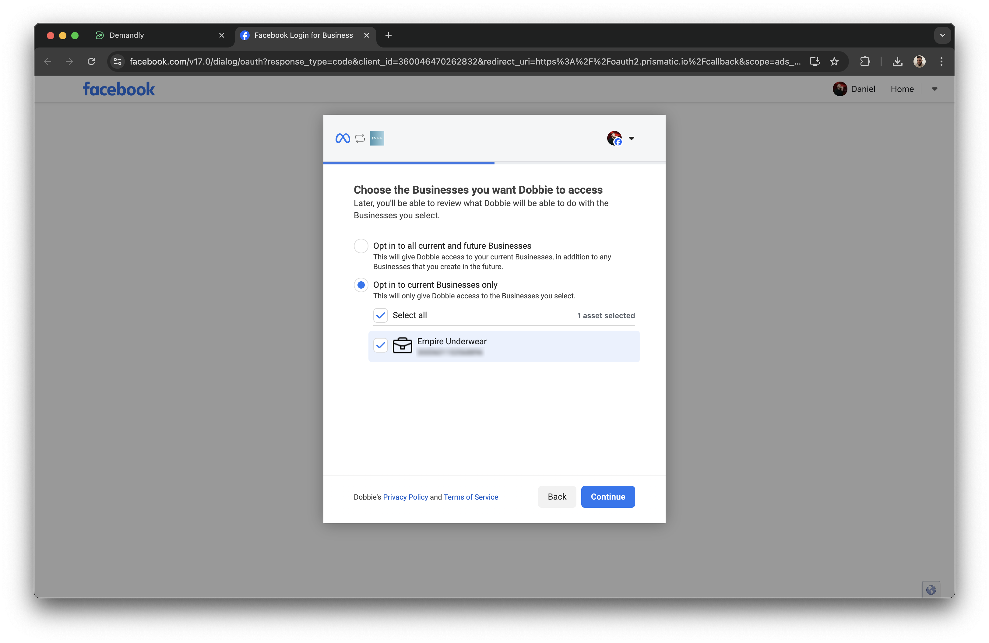The width and height of the screenshot is (989, 643).
Task: Click inside the browser address bar
Action: pos(457,61)
